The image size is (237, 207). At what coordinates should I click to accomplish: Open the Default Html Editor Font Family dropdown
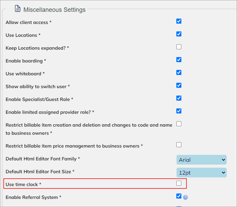[202, 160]
